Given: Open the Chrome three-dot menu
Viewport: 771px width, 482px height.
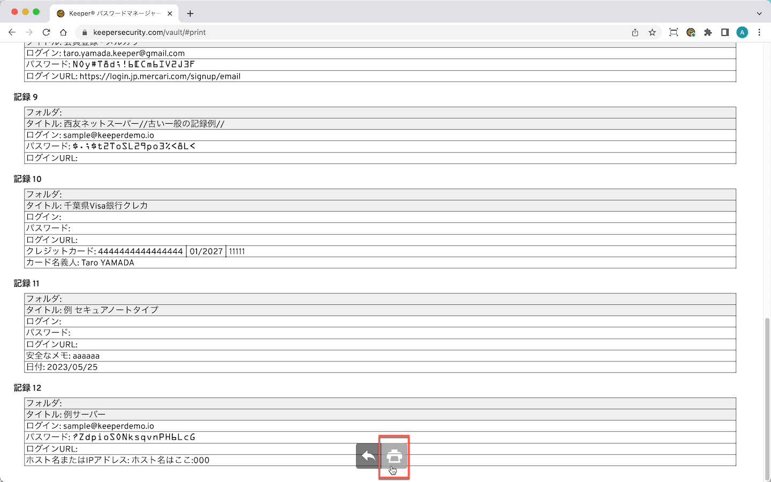Looking at the screenshot, I should click(759, 32).
